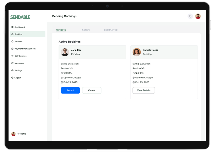Select the PENDING tab
Screen dimensions: 215x152
61,30
